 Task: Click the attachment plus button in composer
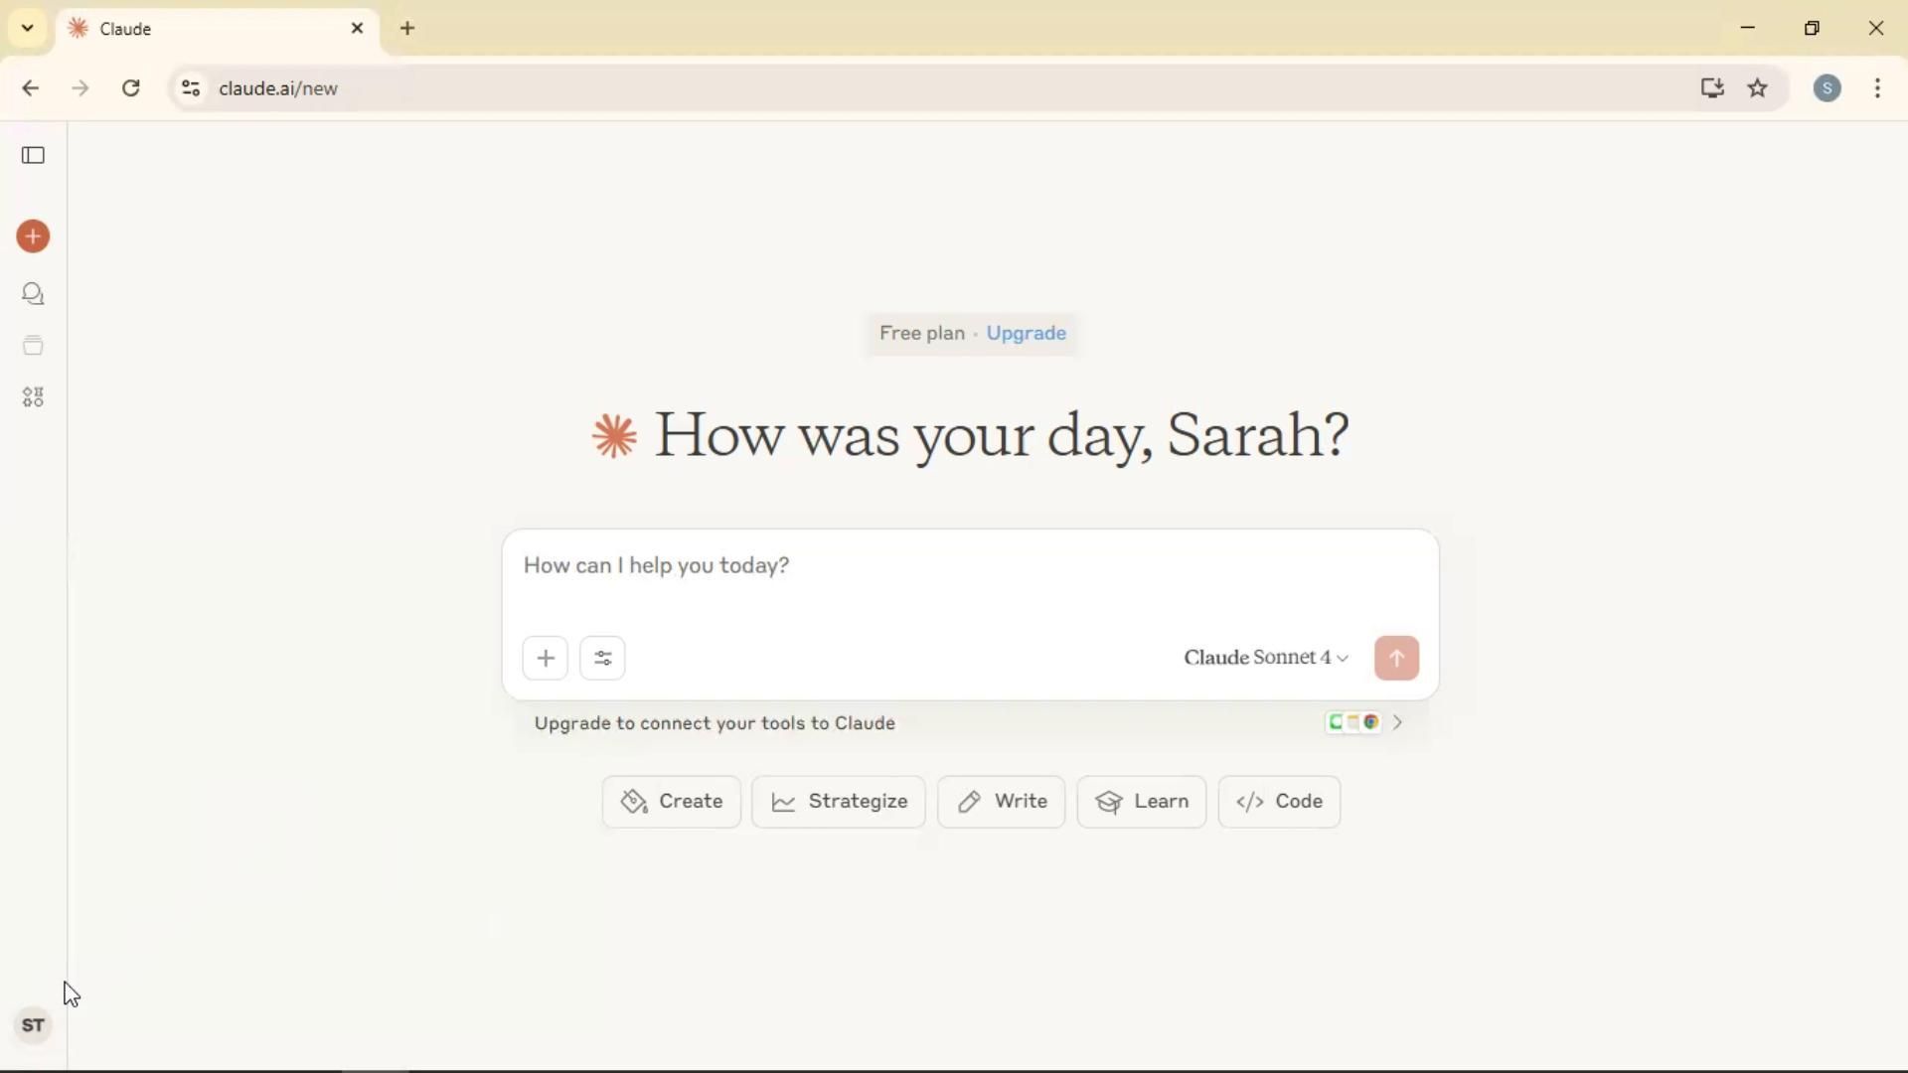click(545, 658)
